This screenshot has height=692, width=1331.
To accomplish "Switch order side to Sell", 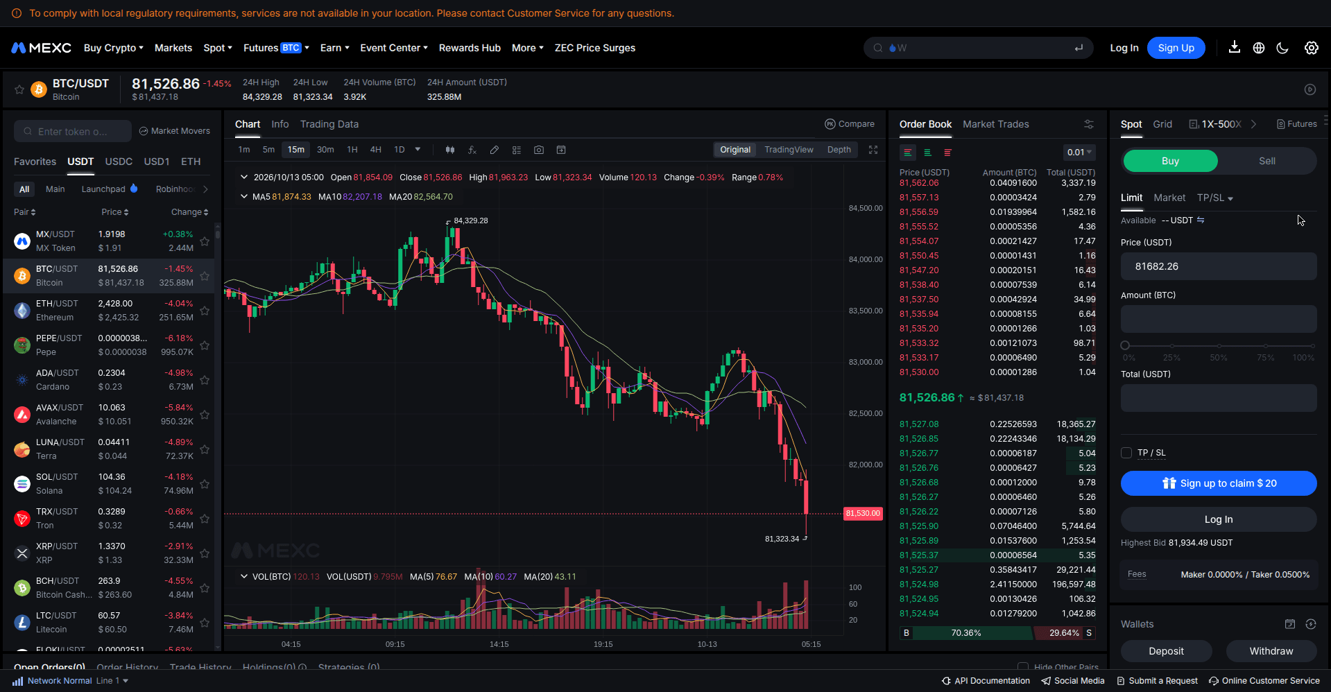I will 1267,161.
